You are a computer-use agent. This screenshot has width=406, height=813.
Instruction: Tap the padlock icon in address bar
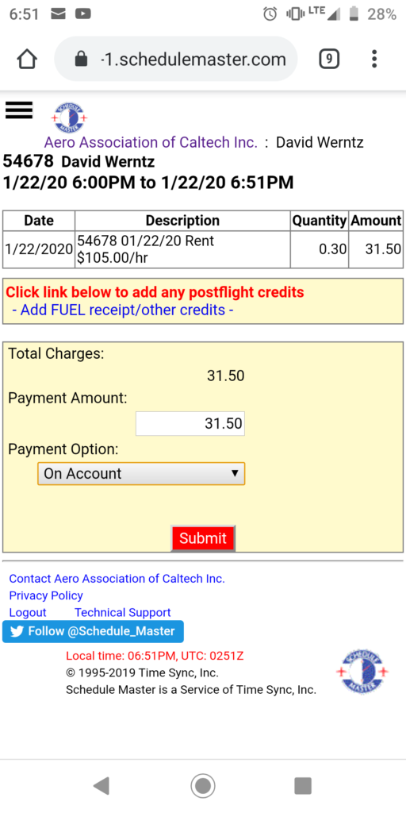pos(82,59)
